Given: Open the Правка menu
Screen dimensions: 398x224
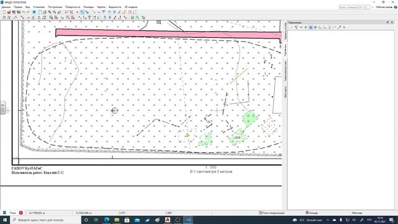Looking at the screenshot, I should (18, 7).
